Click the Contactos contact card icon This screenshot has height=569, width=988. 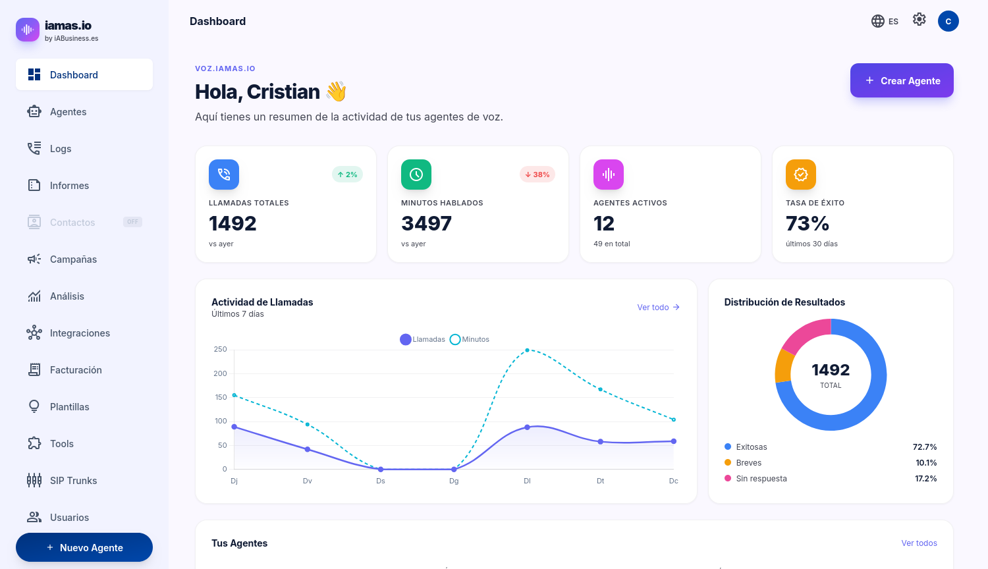pyautogui.click(x=34, y=222)
